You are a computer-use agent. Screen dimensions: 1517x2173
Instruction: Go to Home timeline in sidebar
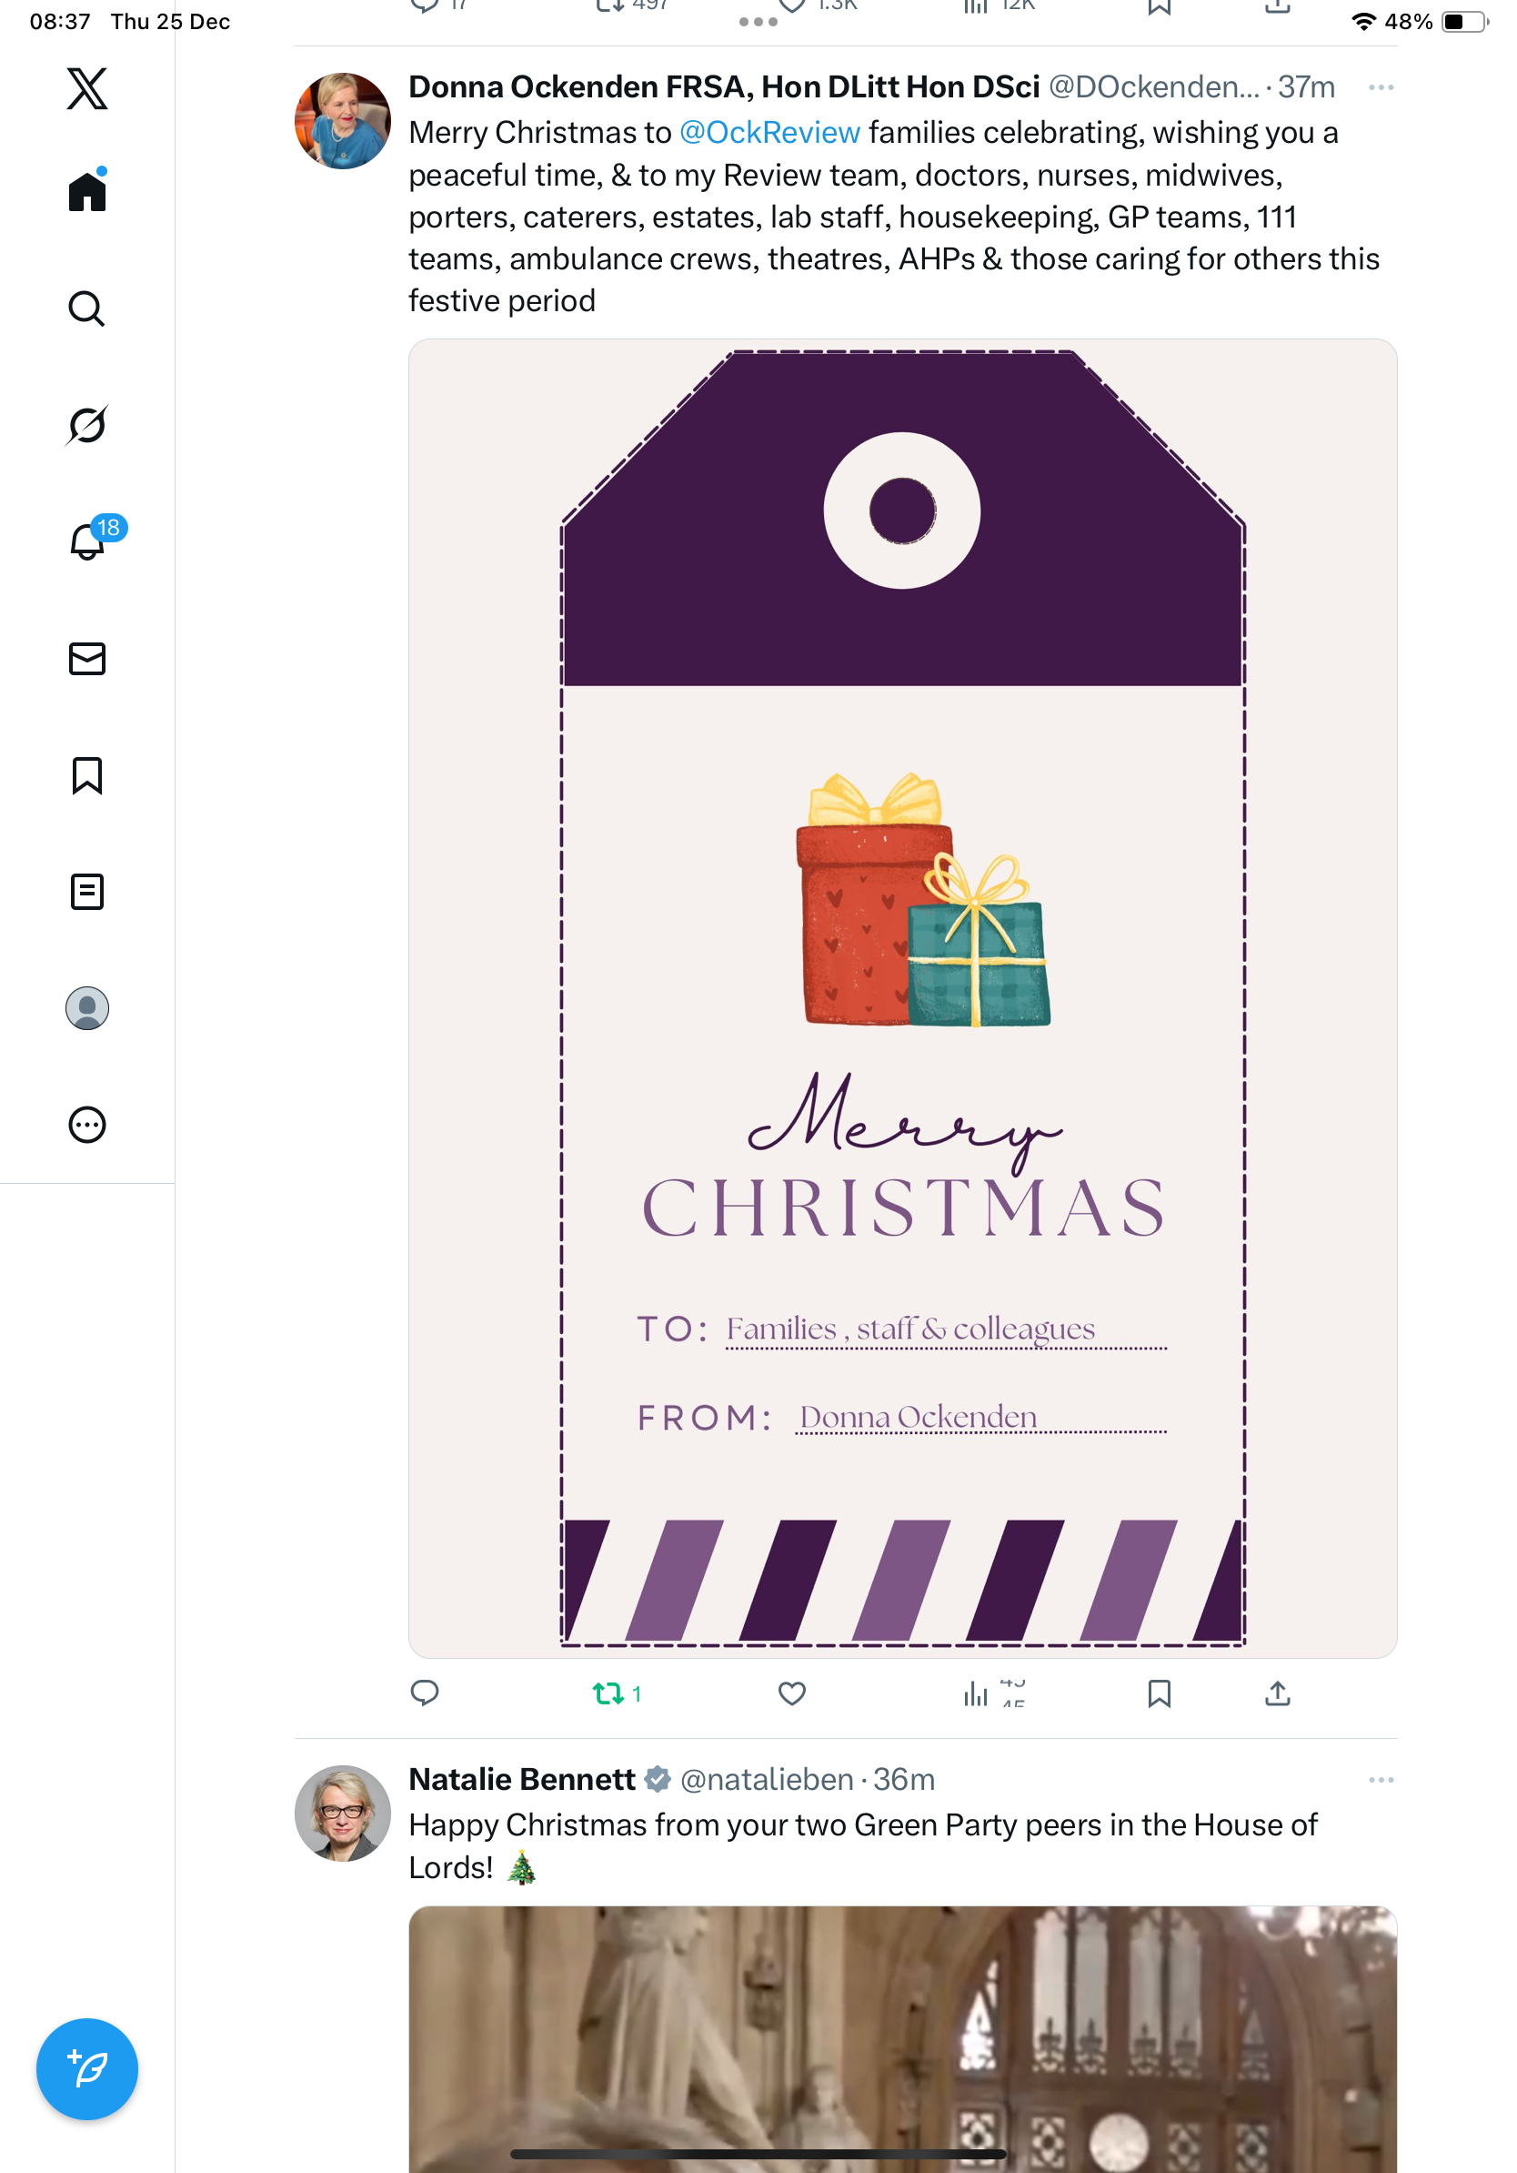pyautogui.click(x=87, y=191)
